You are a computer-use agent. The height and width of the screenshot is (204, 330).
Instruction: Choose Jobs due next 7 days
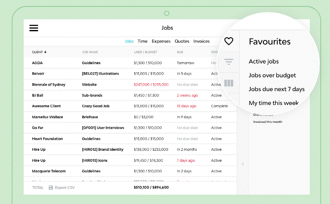click(x=276, y=89)
